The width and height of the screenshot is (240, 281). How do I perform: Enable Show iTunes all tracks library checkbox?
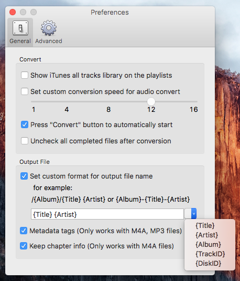pyautogui.click(x=25, y=75)
